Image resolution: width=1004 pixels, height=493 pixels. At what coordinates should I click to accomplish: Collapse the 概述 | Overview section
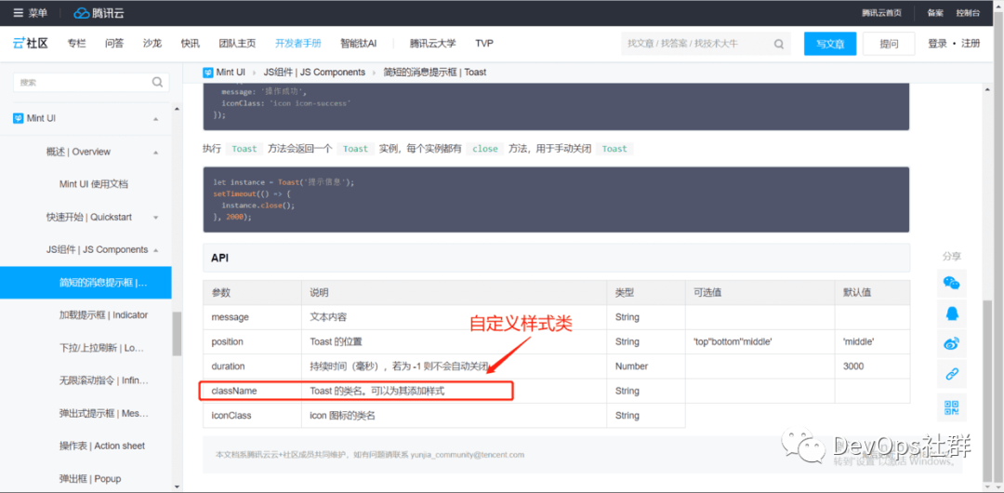click(x=155, y=152)
